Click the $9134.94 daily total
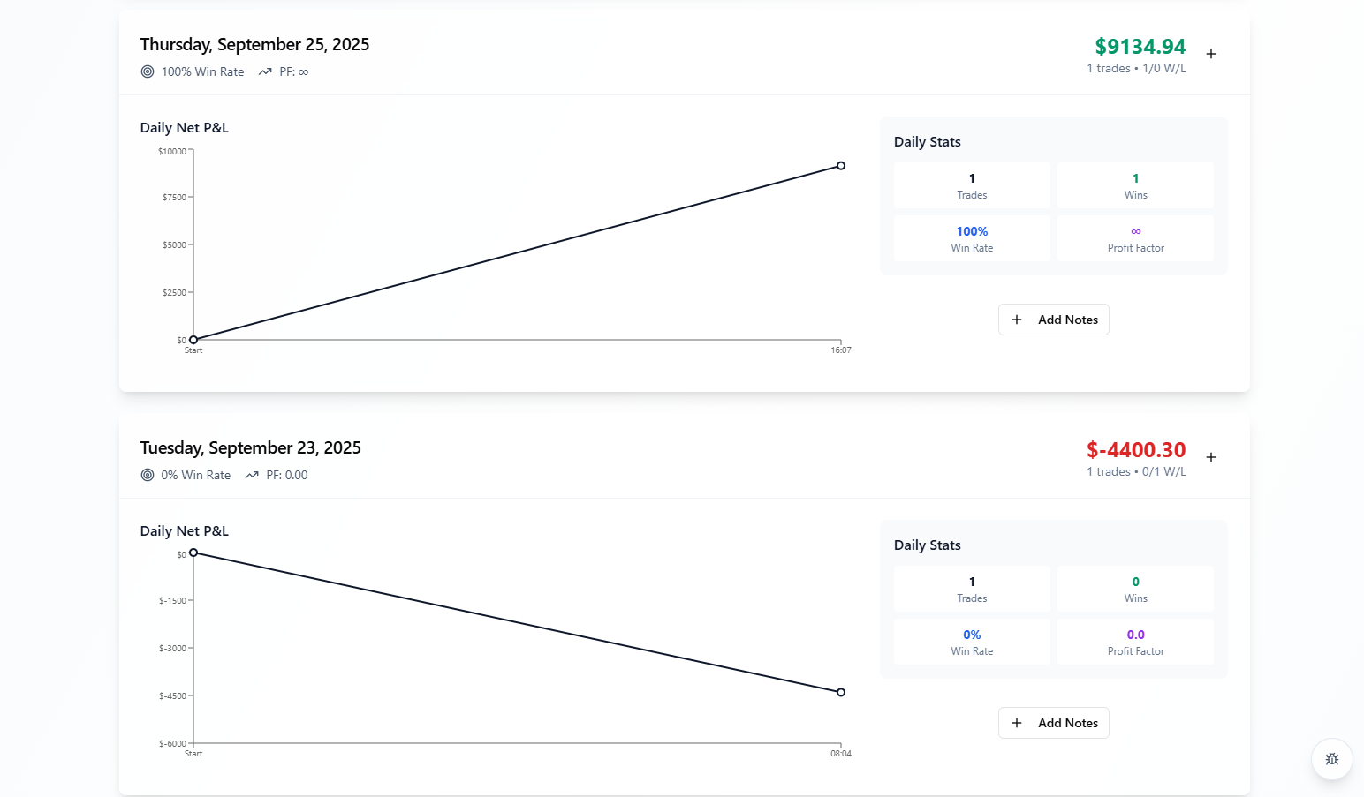1364x797 pixels. (1140, 46)
